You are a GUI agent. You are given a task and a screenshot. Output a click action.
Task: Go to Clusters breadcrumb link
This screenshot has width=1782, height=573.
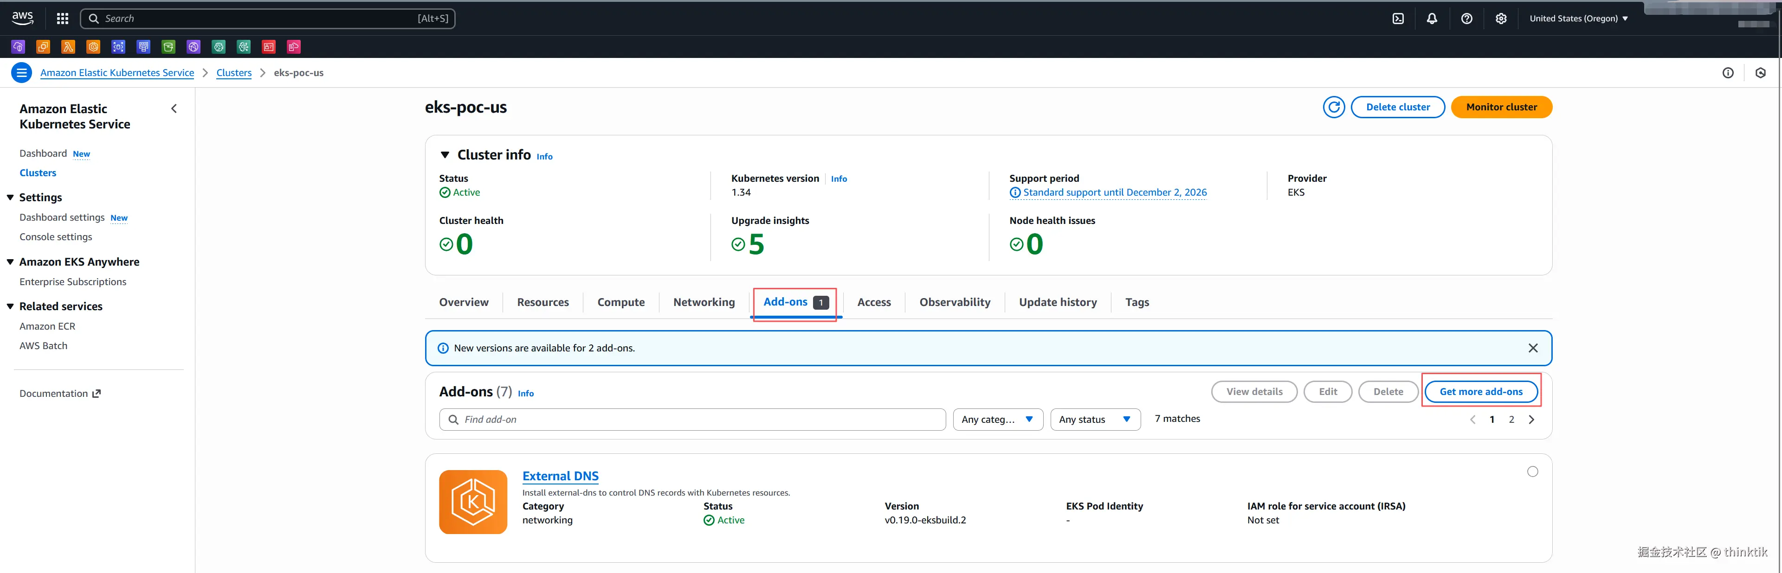tap(234, 73)
